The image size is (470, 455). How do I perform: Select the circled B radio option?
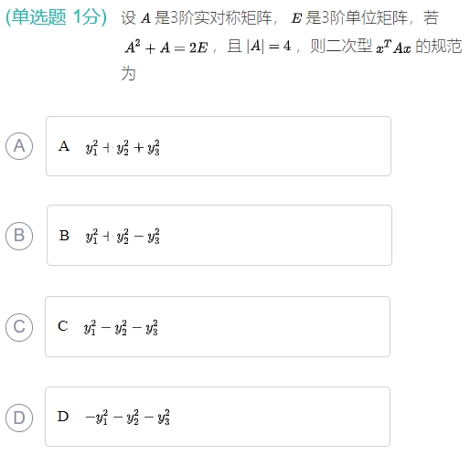(x=19, y=236)
